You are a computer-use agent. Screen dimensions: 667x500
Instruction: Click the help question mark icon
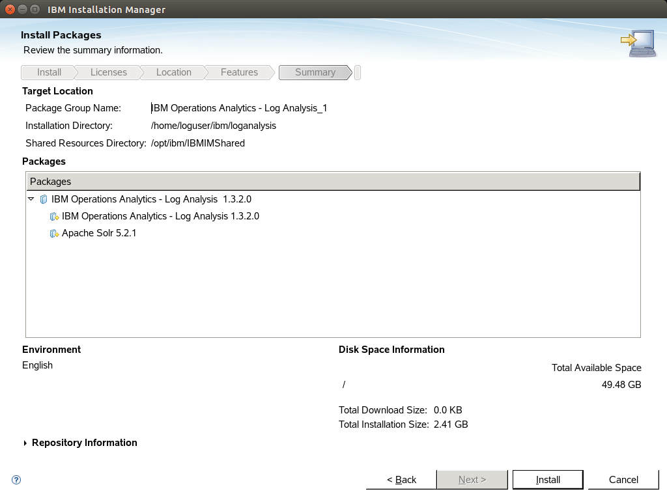pyautogui.click(x=16, y=480)
